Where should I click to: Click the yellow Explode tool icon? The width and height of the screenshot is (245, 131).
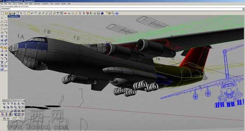[6, 48]
